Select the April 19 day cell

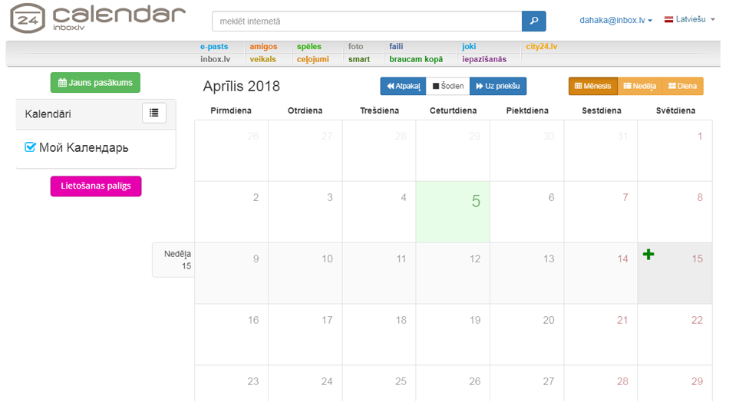pyautogui.click(x=453, y=334)
